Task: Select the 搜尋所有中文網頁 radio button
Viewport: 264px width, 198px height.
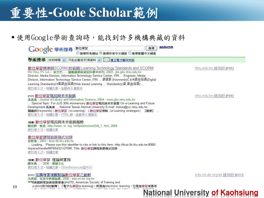Action: point(101,53)
